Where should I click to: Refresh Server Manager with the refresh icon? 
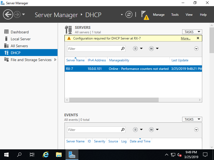point(129,14)
